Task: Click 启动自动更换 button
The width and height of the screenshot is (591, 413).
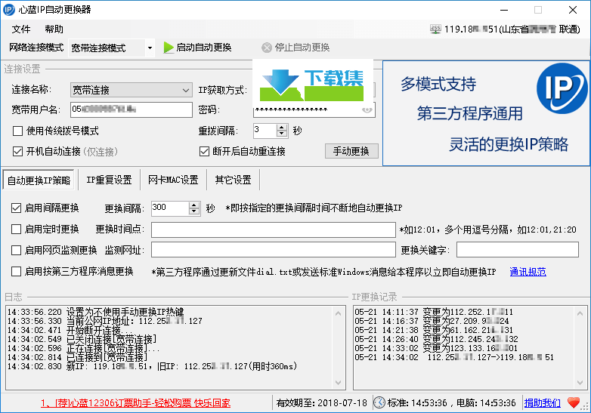Action: click(x=197, y=48)
